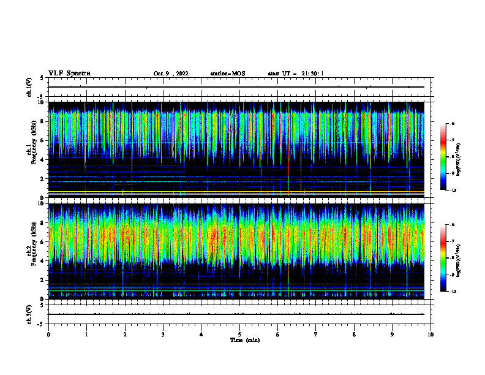Click the ch.2 color bar log(PSD) label
This screenshot has width=485, height=375.
pos(459,260)
